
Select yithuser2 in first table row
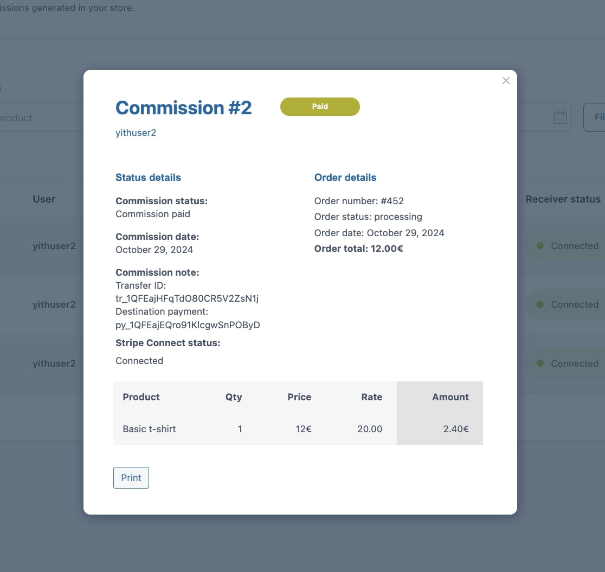point(54,246)
